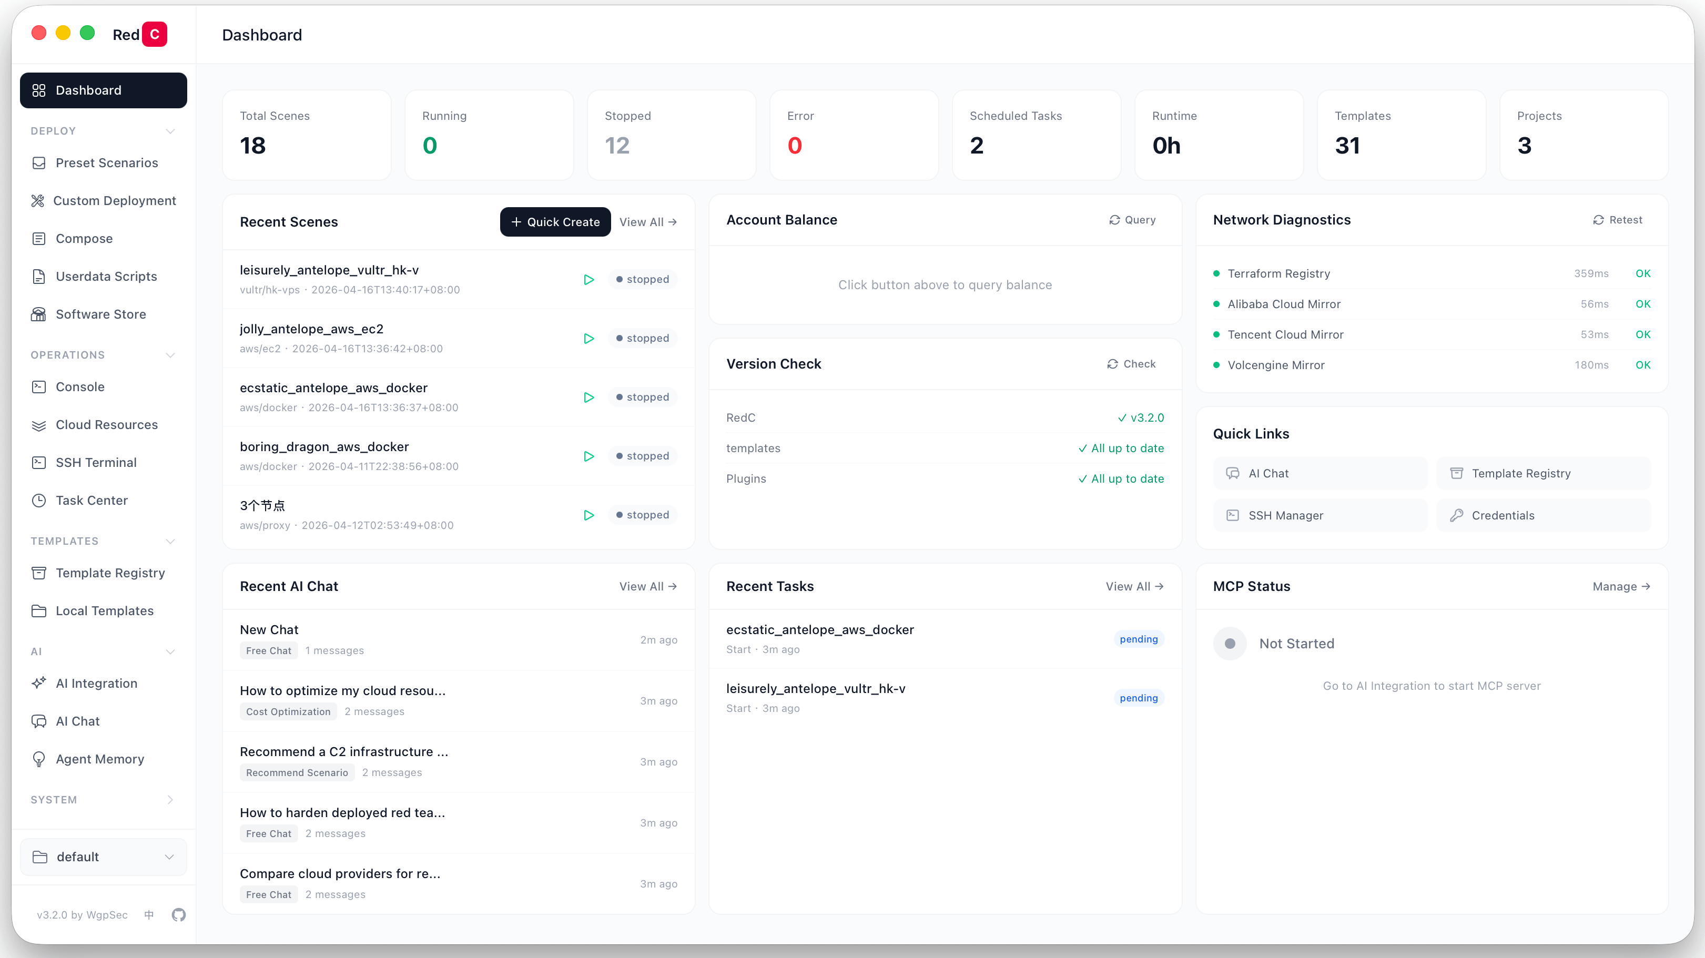View All recent tasks
Screen dimensions: 1705x958
[1134, 586]
